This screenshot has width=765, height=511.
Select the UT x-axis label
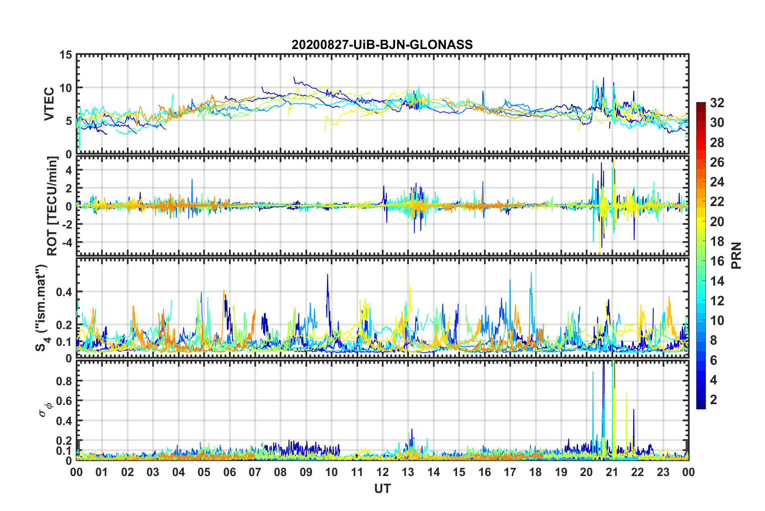pos(382,489)
